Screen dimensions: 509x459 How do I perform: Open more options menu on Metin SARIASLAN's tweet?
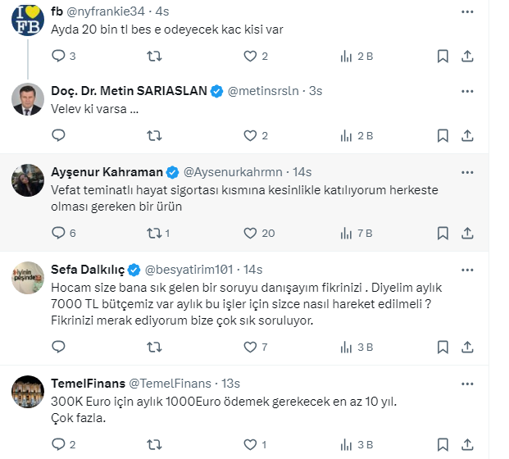click(467, 91)
